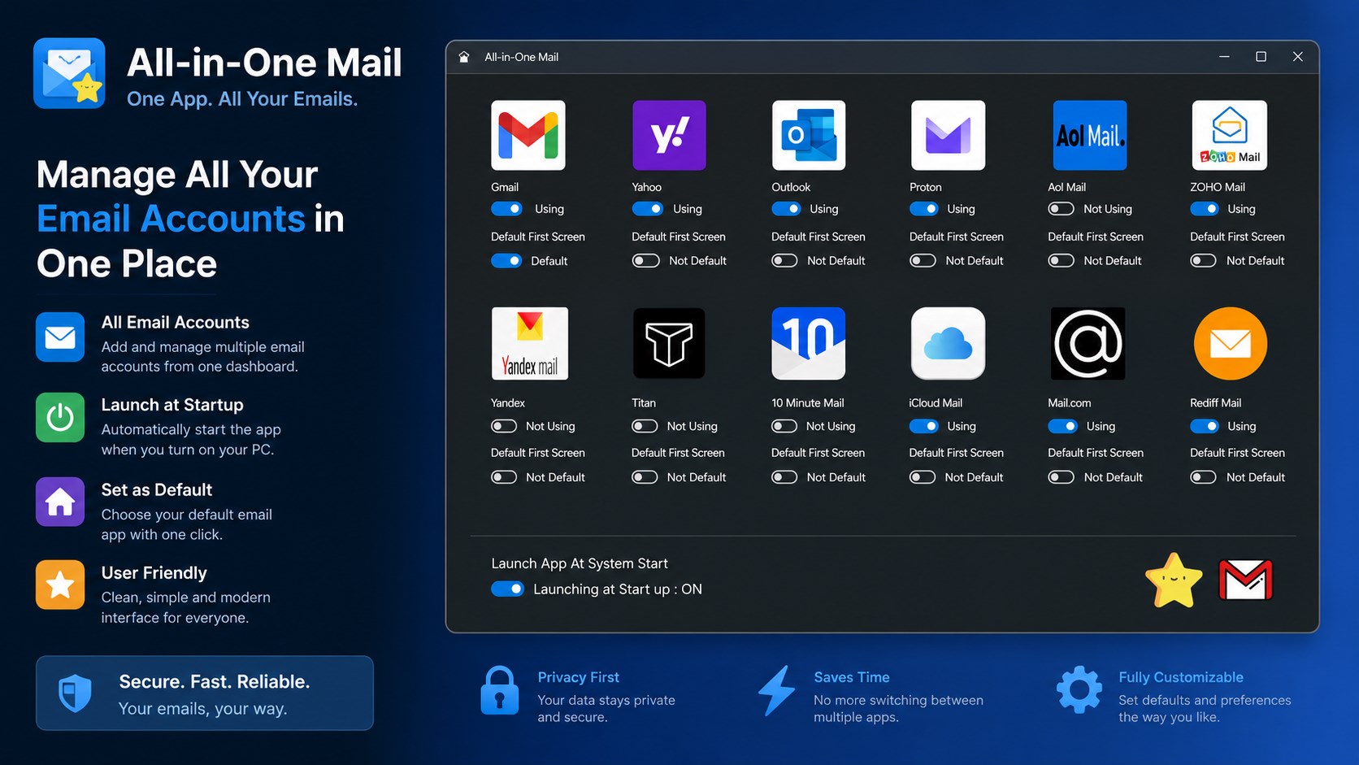Turn off the ZOHO Mail Using toggle
This screenshot has width=1359, height=765.
[1204, 209]
